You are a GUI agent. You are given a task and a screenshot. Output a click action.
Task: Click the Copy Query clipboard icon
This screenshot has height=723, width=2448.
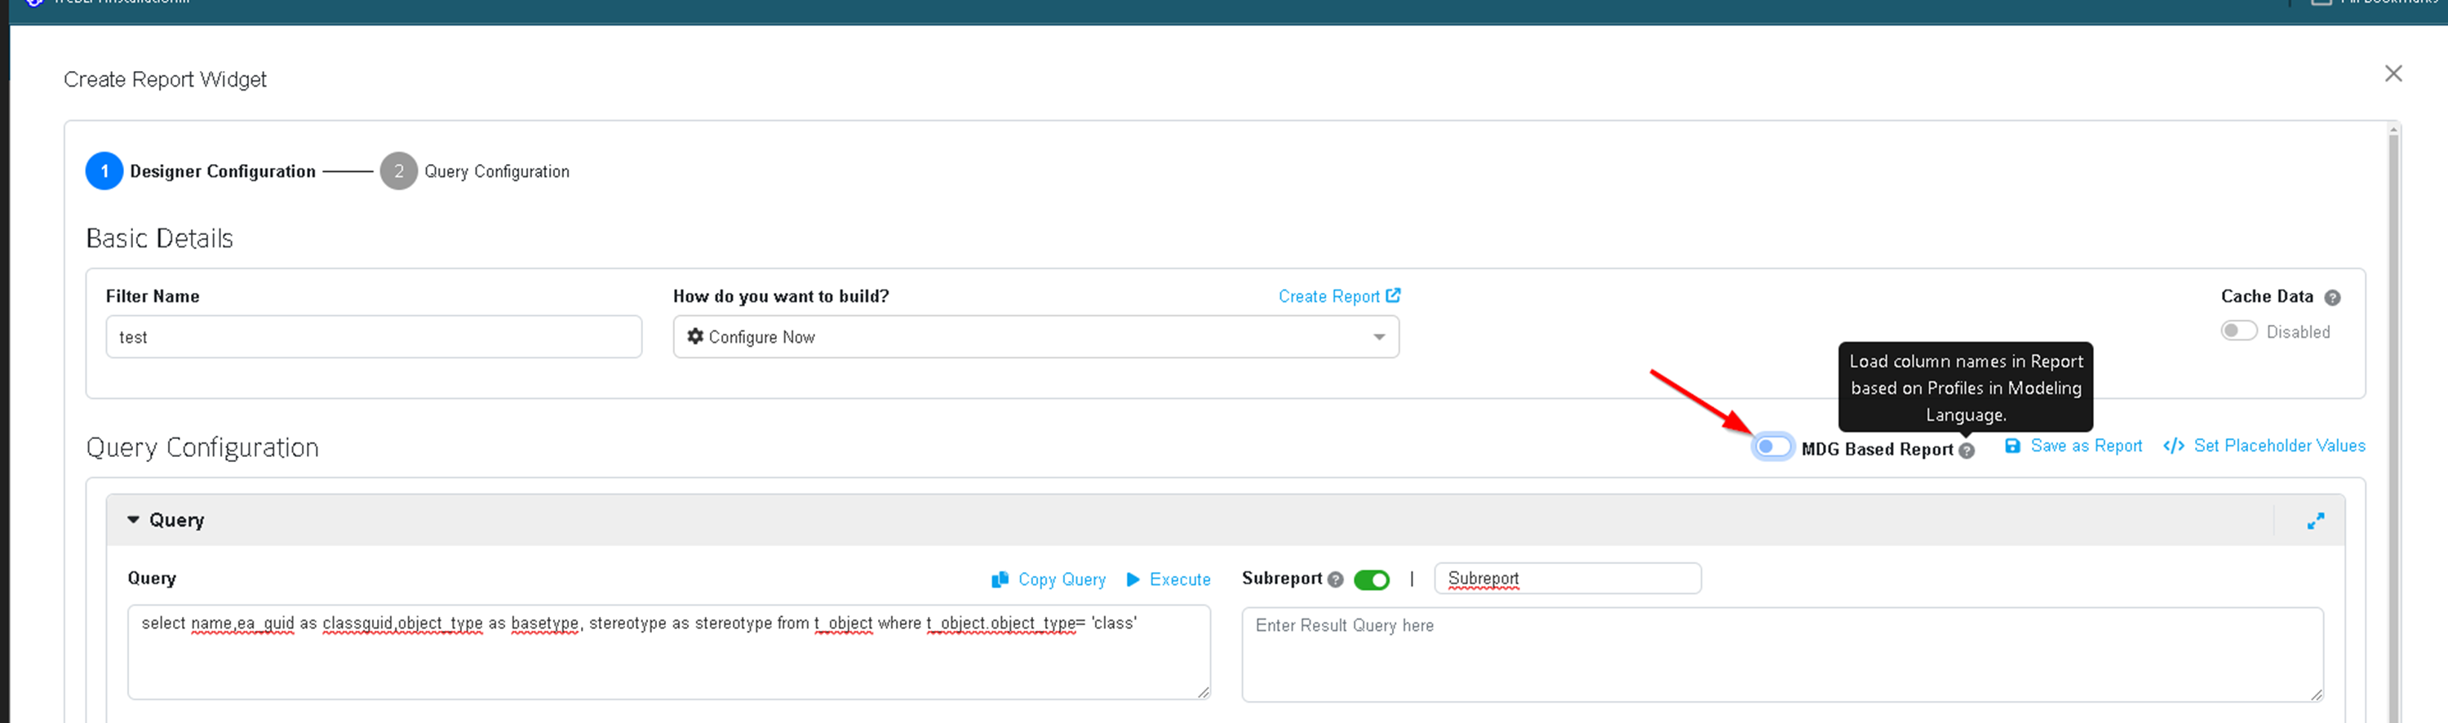coord(1000,579)
